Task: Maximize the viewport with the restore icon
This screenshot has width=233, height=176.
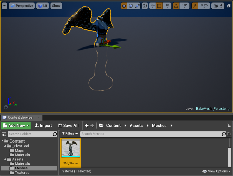Action: click(x=228, y=6)
